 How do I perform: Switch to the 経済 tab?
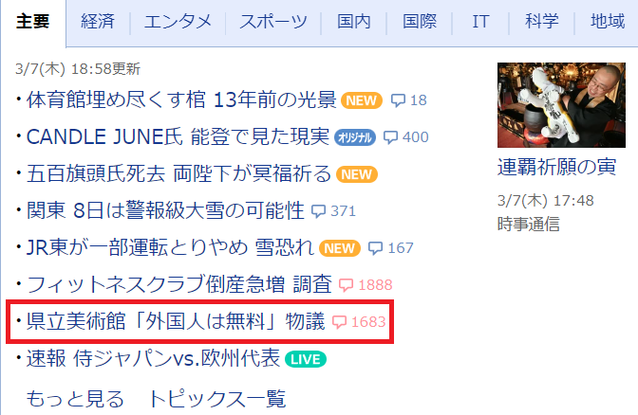tap(98, 21)
